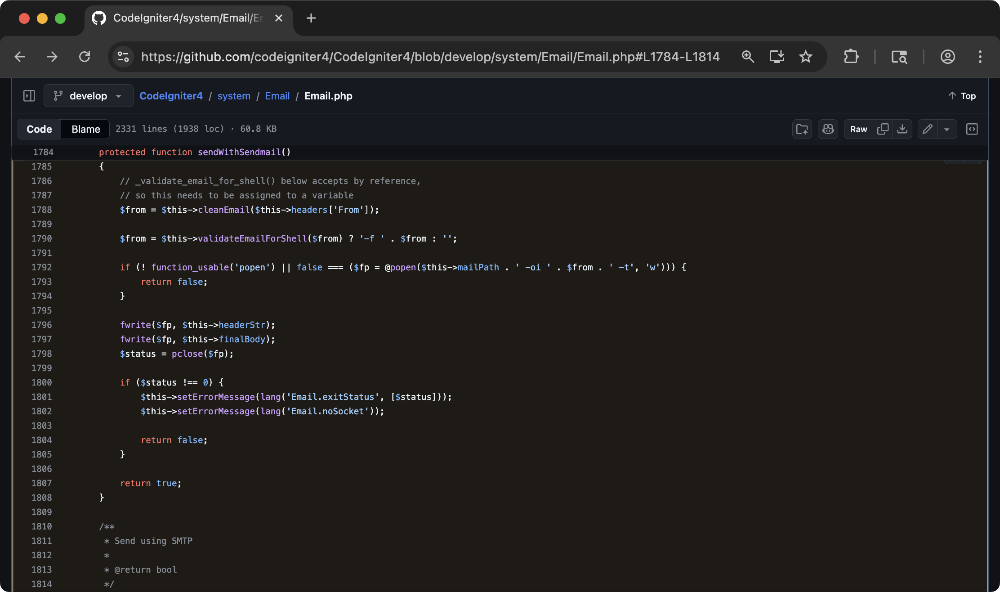
Task: Bookmark this page with the star icon
Action: tap(806, 57)
